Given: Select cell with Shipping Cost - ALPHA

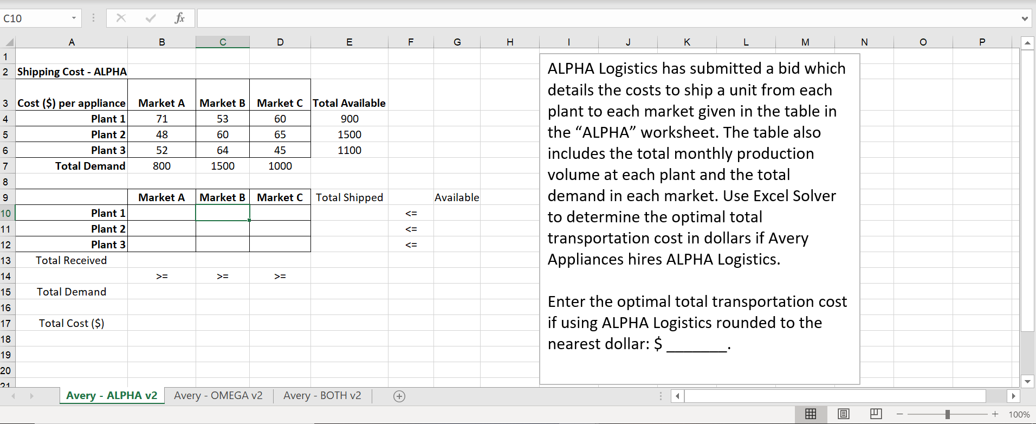Looking at the screenshot, I should (72, 72).
